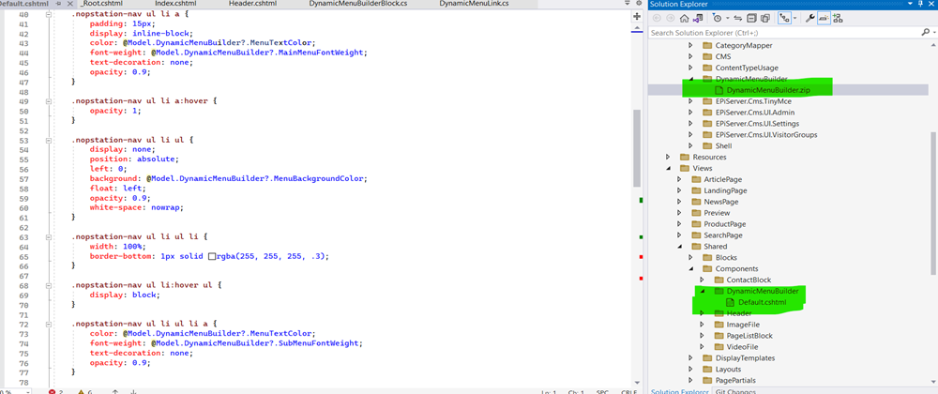The image size is (938, 394).
Task: Click Sync with Active Document icon
Action: (739, 18)
